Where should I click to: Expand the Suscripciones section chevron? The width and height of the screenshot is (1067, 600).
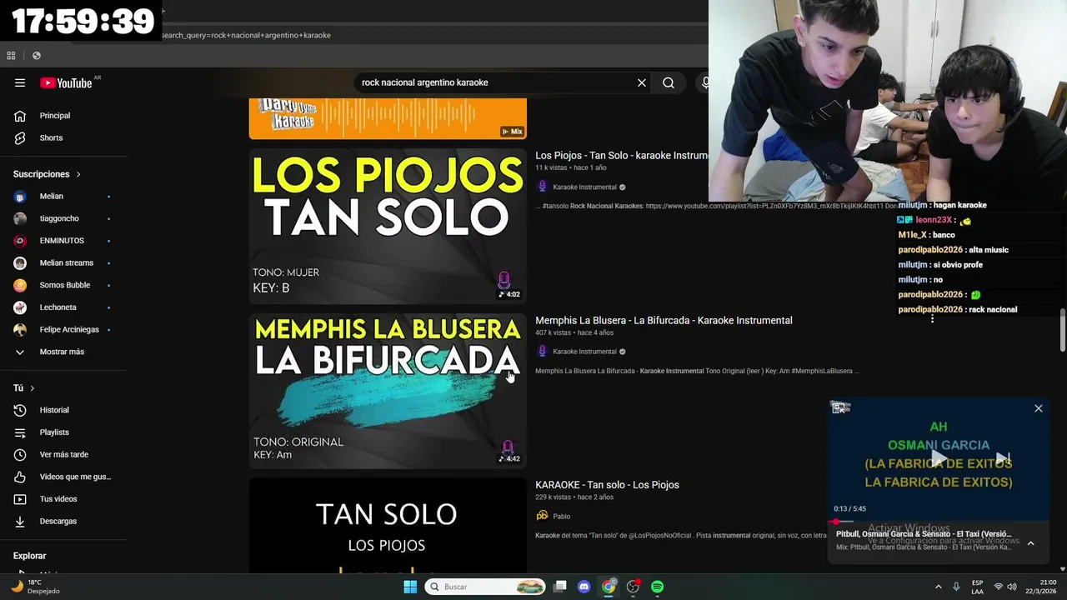pos(78,174)
